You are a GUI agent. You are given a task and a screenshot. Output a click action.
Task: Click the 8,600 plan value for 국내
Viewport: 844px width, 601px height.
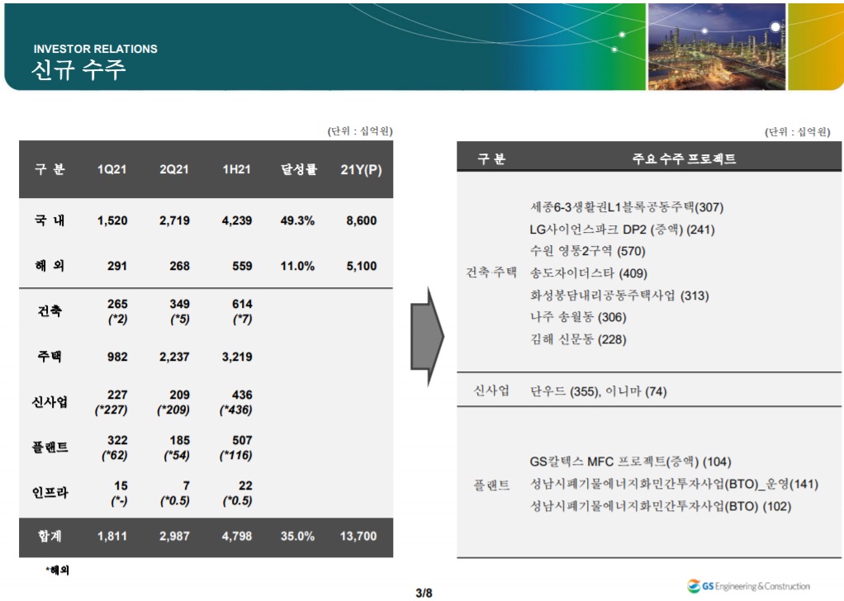362,220
